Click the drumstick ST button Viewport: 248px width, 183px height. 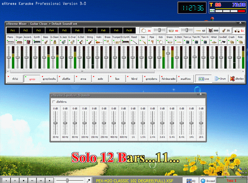(201, 31)
